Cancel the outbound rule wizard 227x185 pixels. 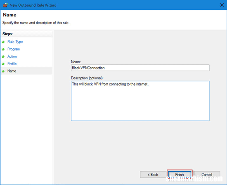click(207, 175)
